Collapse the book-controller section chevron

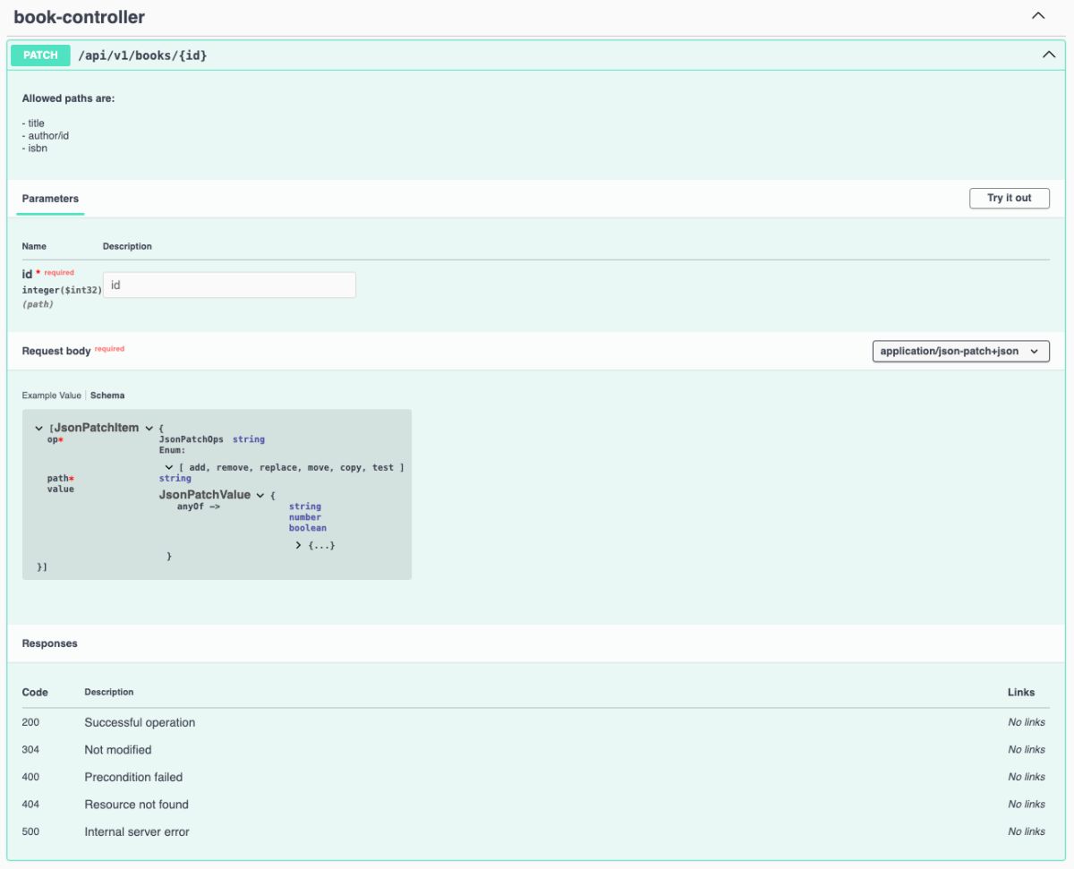1038,16
